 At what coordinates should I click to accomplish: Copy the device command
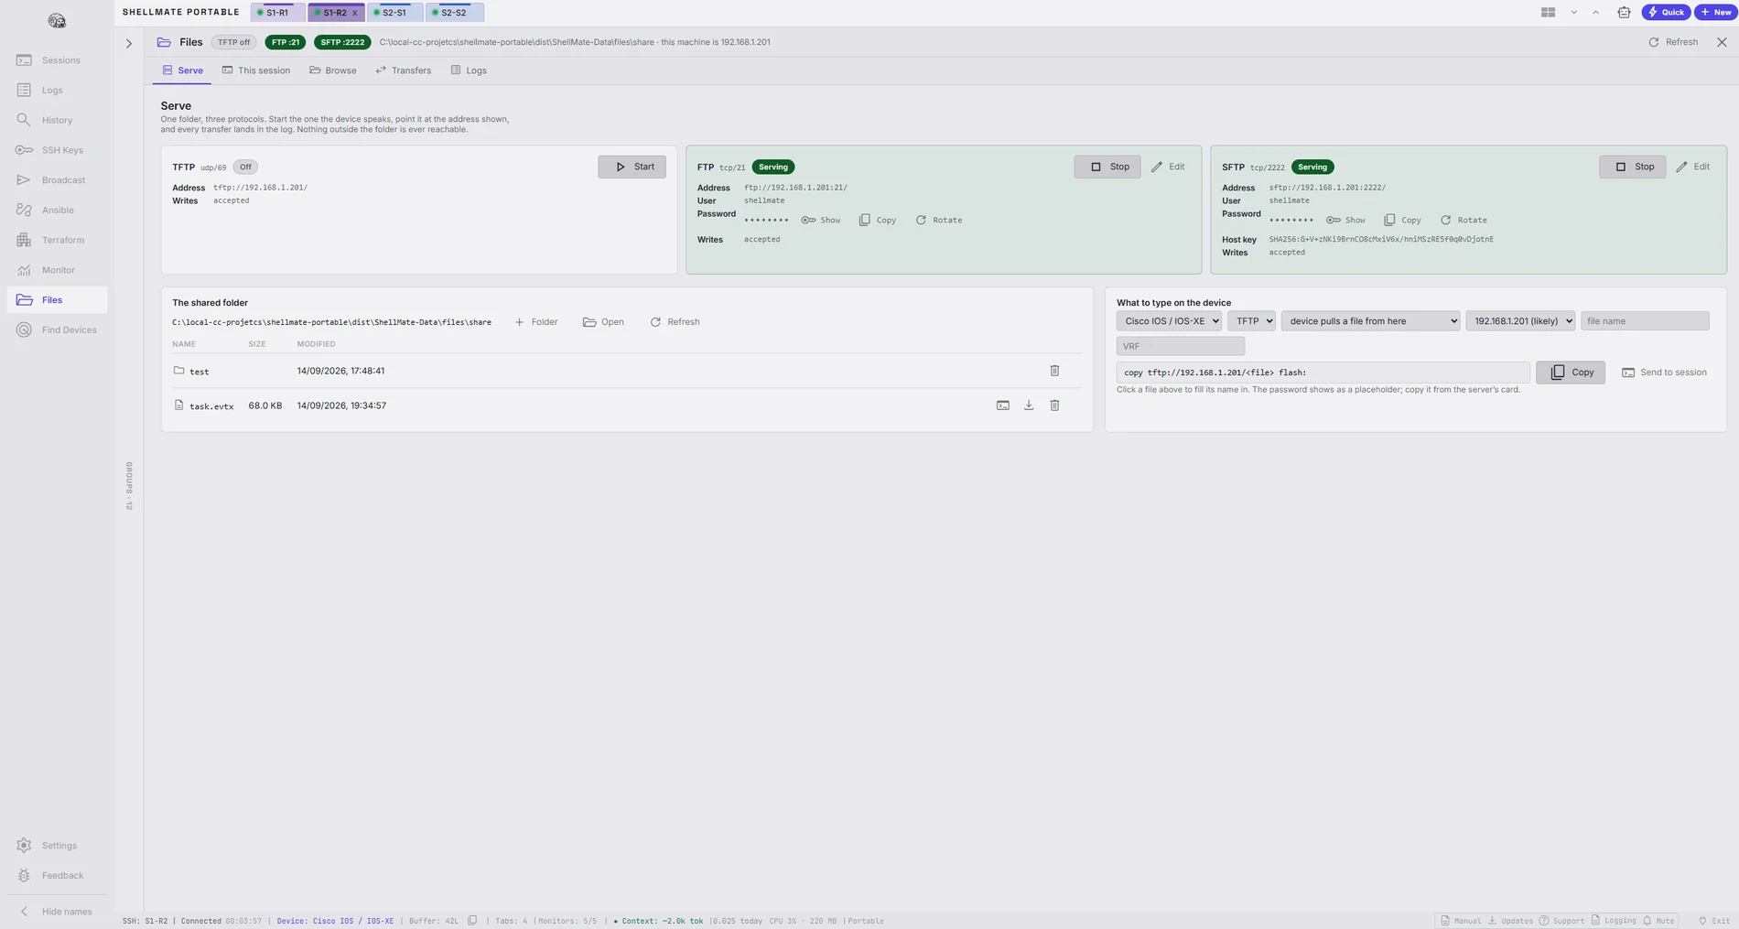[1571, 373]
